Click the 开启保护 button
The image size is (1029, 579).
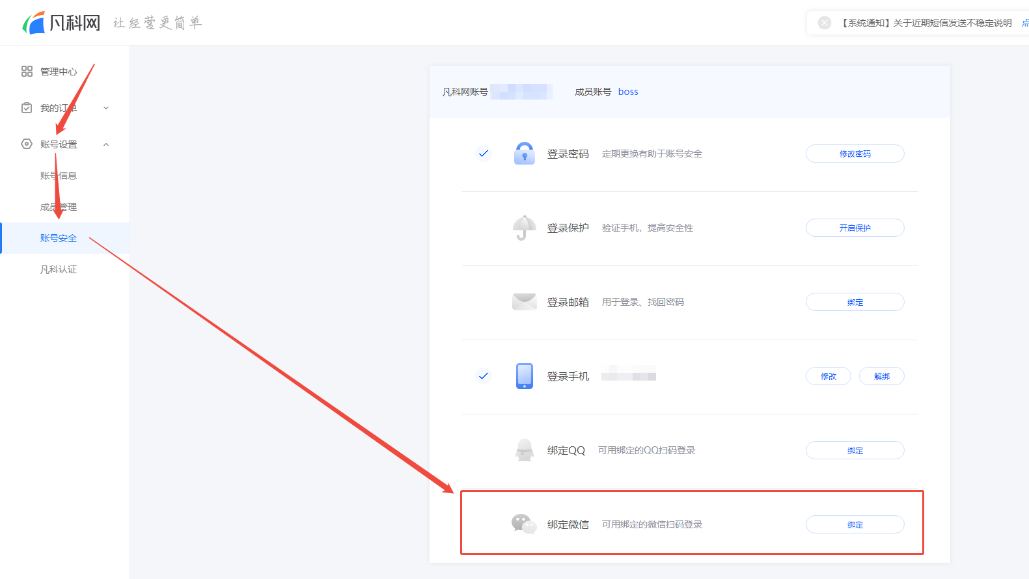coord(855,228)
